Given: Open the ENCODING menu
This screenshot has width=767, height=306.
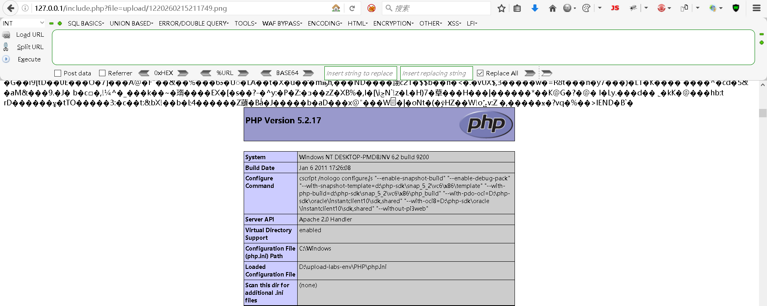Looking at the screenshot, I should (x=325, y=24).
